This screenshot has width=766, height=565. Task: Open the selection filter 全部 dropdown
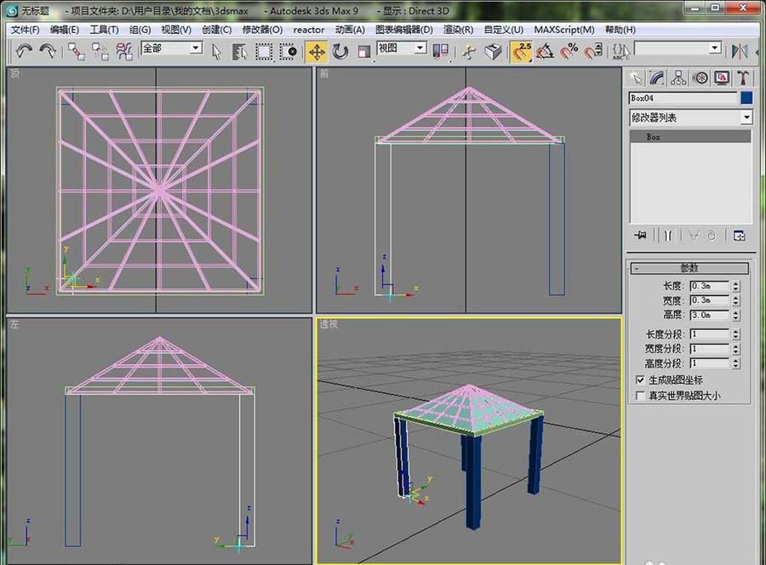196,48
